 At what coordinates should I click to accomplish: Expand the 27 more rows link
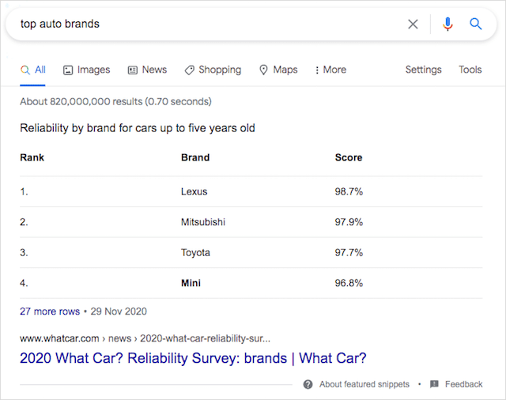pyautogui.click(x=50, y=311)
